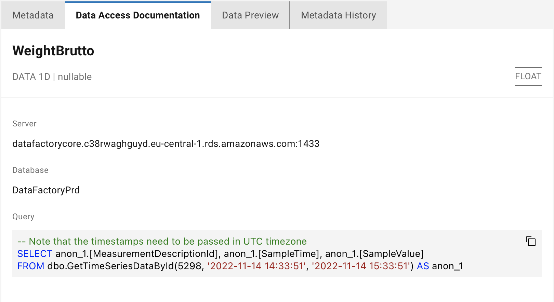Click the Server field label
Image resolution: width=554 pixels, height=302 pixels.
click(24, 124)
